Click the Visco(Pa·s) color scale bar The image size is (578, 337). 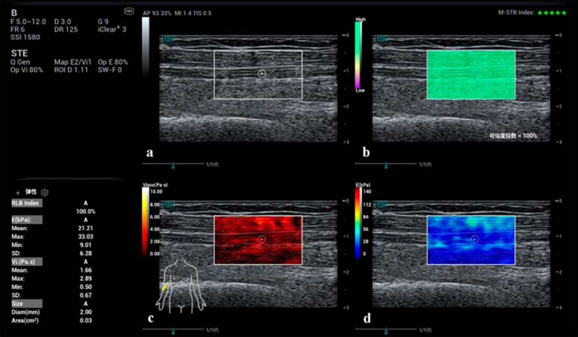[145, 221]
